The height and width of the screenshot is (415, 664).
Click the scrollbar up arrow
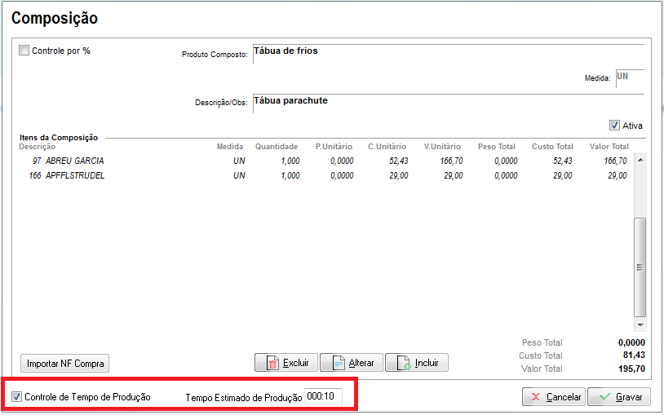point(640,160)
